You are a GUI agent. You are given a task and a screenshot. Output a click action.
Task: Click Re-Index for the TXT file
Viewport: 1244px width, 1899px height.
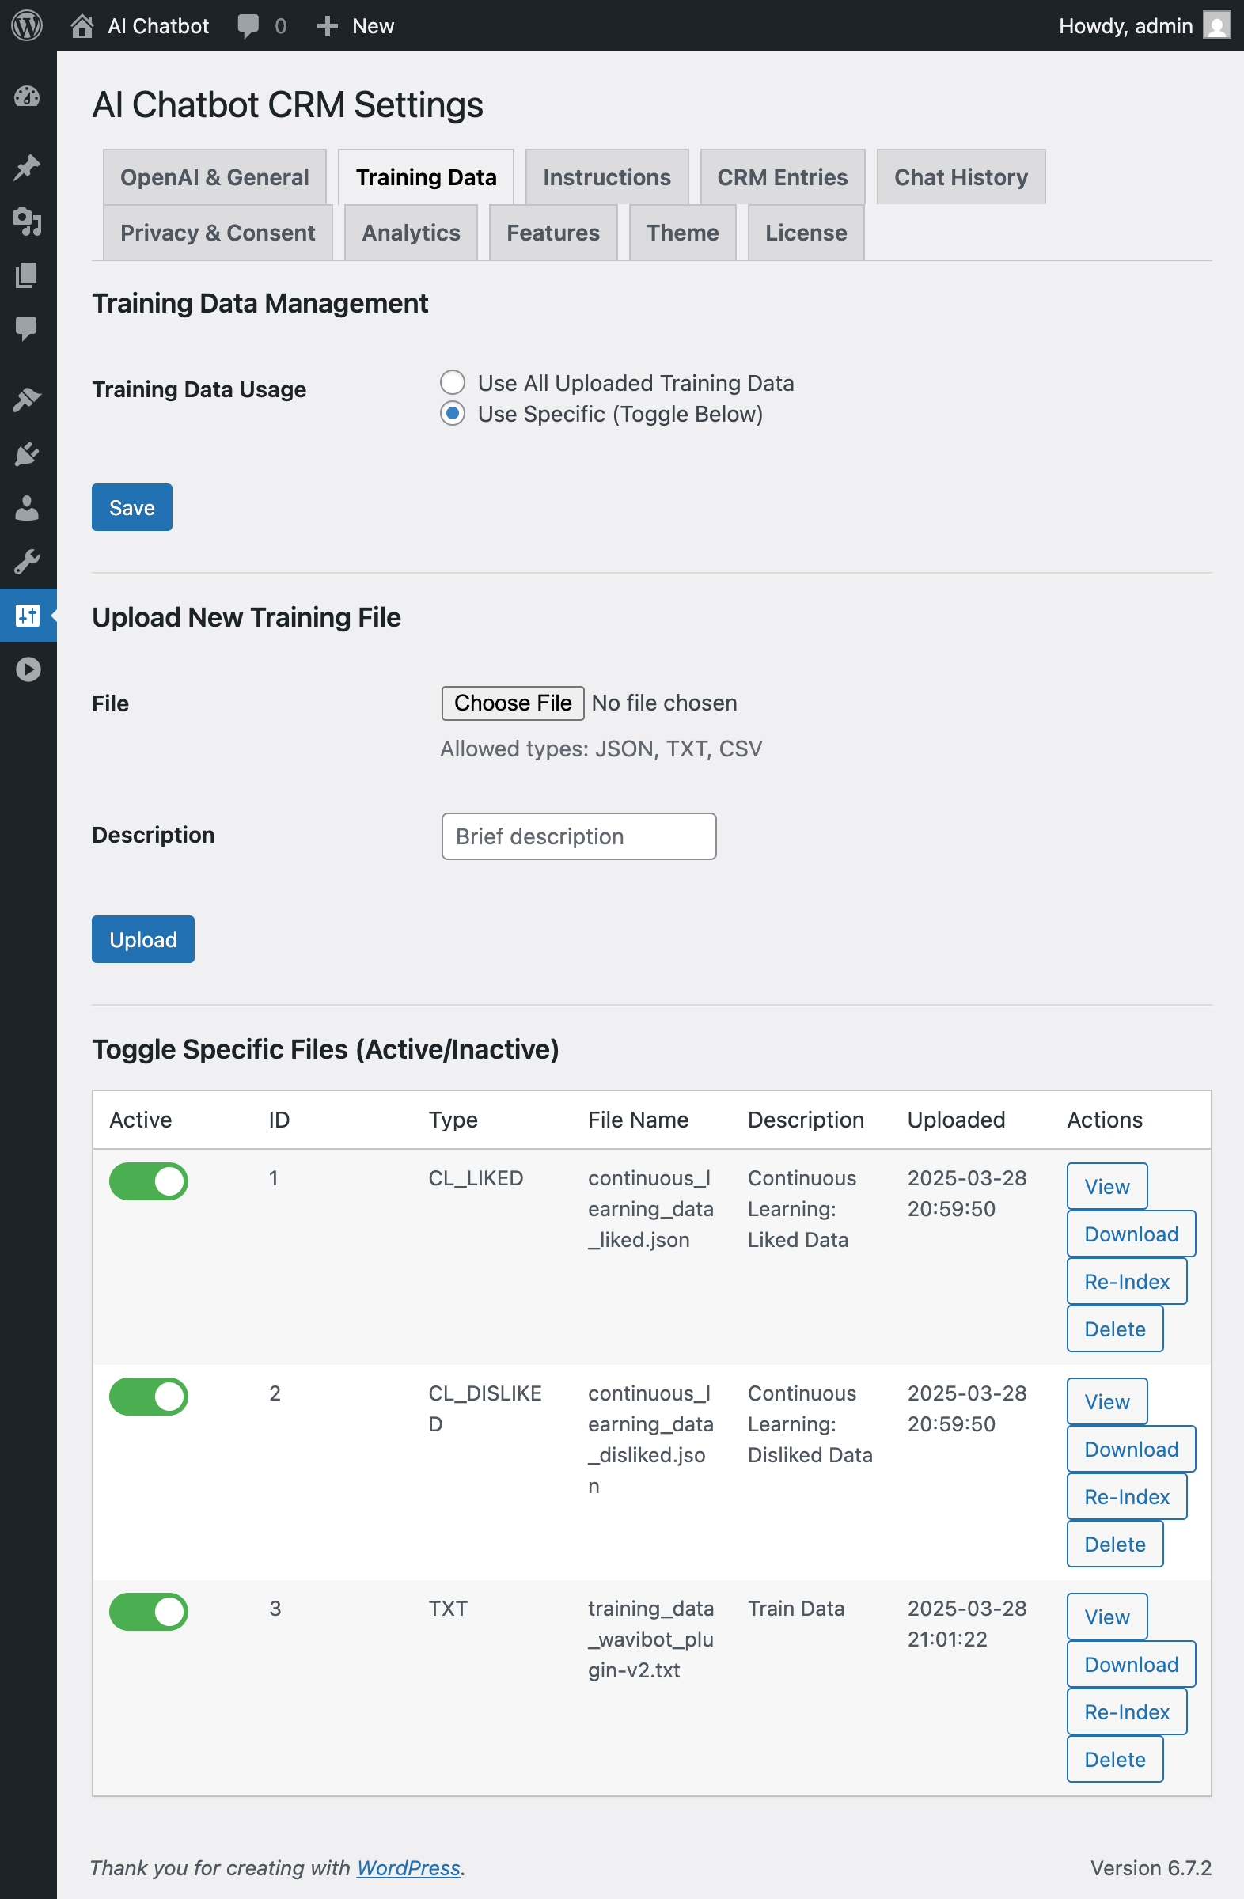tap(1126, 1712)
